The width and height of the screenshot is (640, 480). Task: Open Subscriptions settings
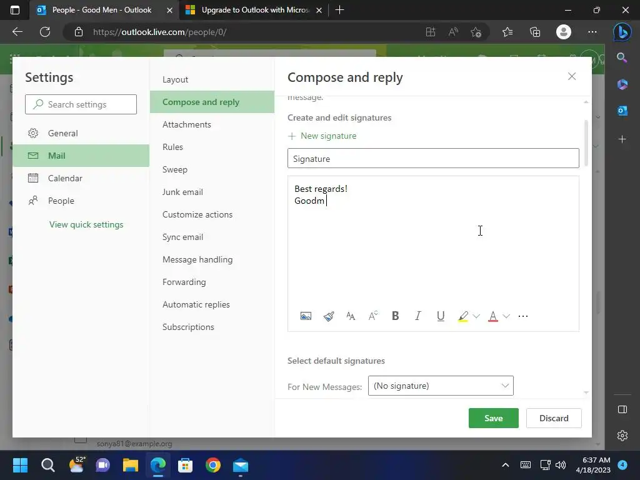coord(212,327)
